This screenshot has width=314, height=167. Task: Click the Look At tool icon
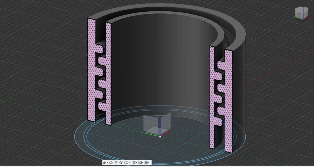tap(111, 163)
